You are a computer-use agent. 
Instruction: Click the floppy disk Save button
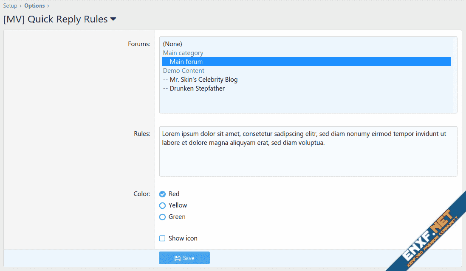coord(184,258)
